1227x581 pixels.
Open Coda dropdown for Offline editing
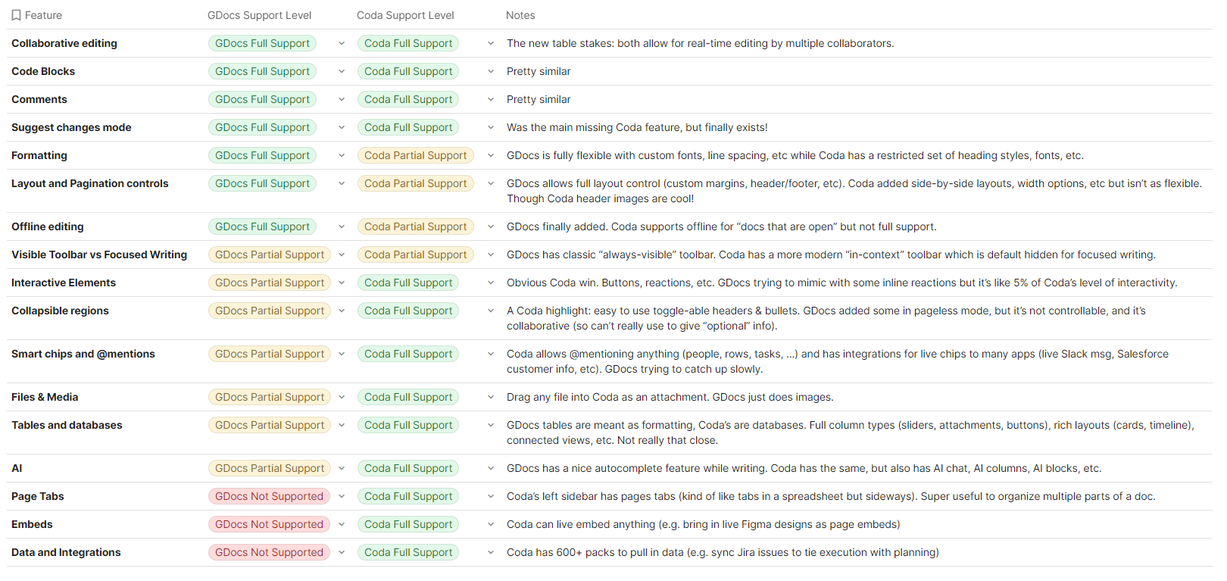pos(491,226)
